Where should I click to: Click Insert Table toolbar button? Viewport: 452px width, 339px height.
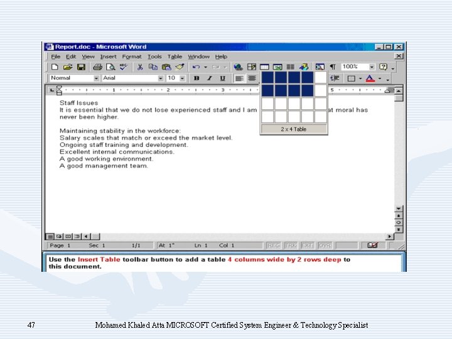pyautogui.click(x=264, y=67)
